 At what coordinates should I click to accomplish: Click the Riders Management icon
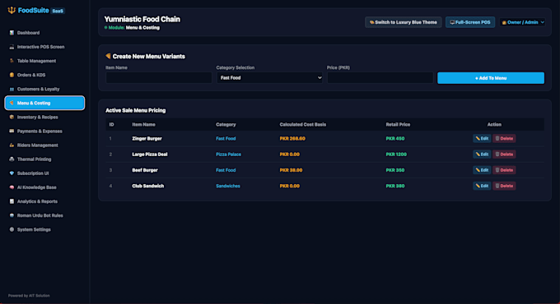point(12,145)
